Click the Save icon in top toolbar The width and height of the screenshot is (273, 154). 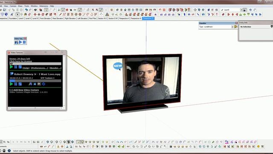pos(4,10)
